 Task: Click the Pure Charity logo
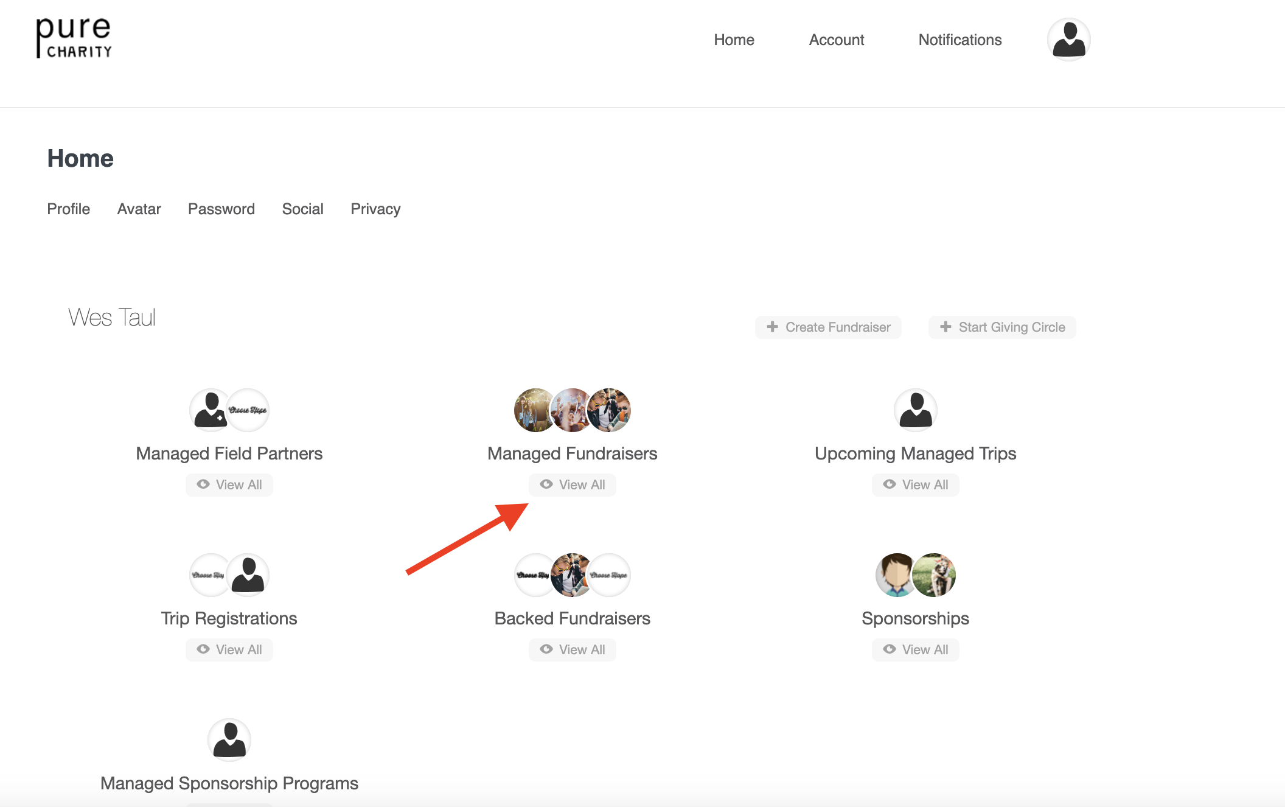pyautogui.click(x=74, y=38)
